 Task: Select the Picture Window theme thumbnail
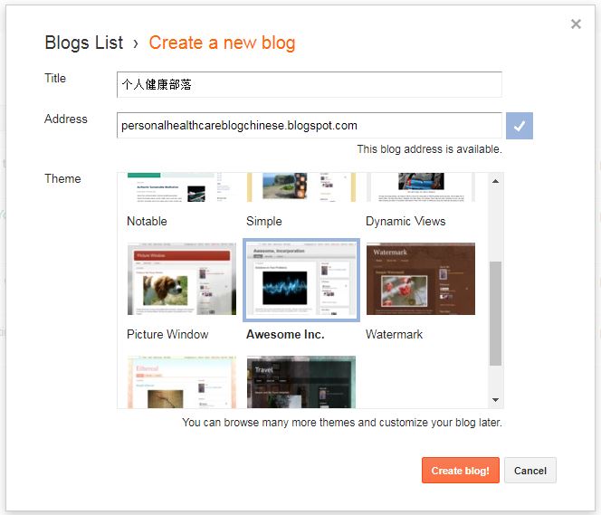(x=182, y=279)
